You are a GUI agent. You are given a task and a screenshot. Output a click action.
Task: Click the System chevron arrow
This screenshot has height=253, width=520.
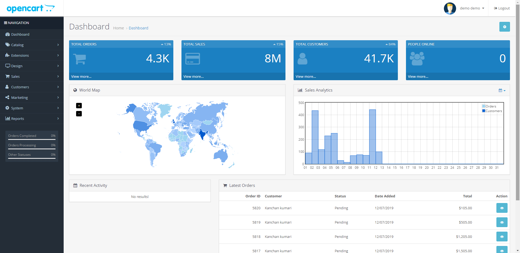coord(58,108)
